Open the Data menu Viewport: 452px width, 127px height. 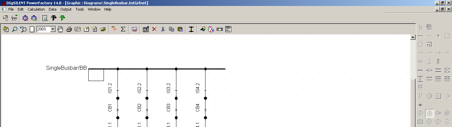pos(53,9)
